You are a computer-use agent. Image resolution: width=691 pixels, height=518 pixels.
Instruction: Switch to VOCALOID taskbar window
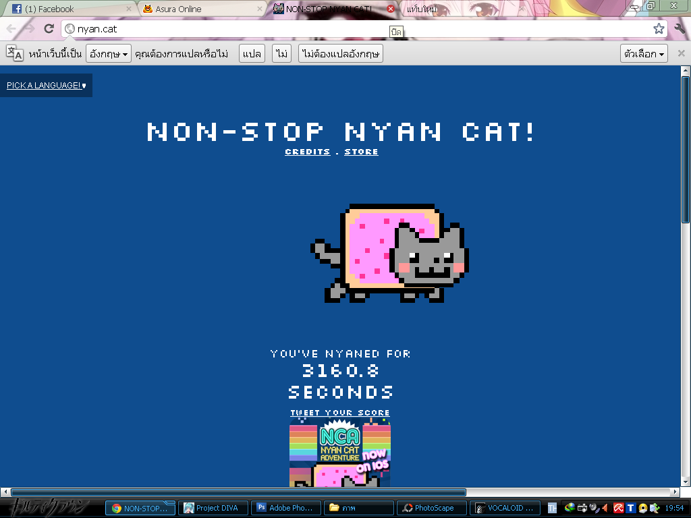pos(505,508)
